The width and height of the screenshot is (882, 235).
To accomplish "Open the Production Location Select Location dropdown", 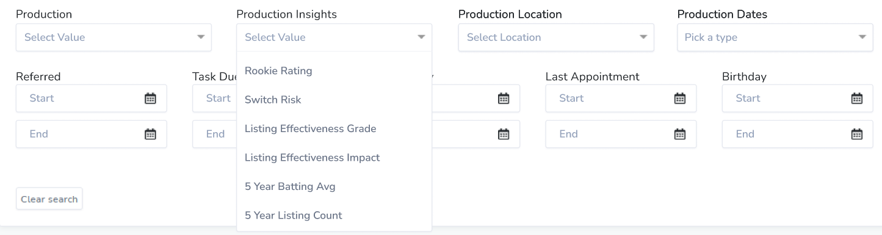I will click(x=556, y=37).
